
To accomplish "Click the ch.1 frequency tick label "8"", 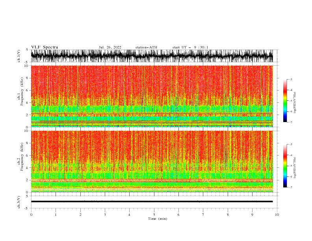I will pos(28,78).
